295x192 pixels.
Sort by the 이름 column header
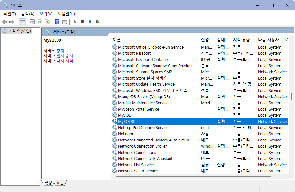coord(155,40)
